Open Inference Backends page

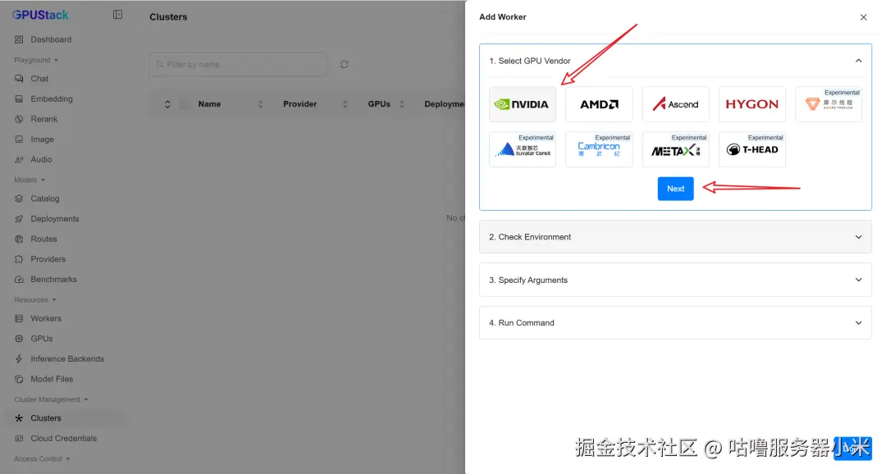coord(67,358)
